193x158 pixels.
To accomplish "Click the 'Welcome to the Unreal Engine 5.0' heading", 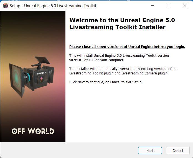I will click(x=122, y=24).
